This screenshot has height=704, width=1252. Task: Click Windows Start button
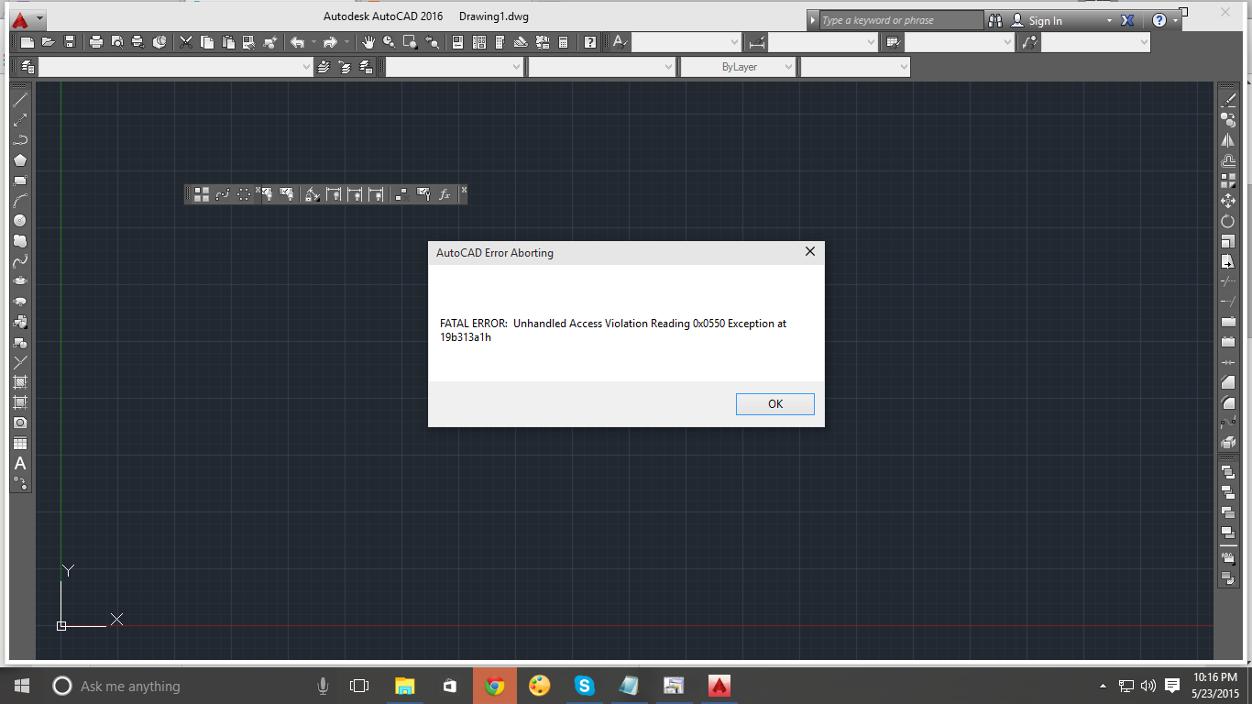pyautogui.click(x=22, y=686)
